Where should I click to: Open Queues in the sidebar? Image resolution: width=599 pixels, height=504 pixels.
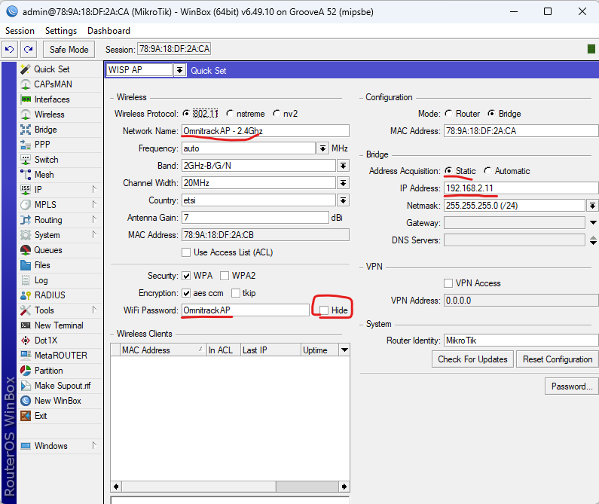click(x=48, y=250)
